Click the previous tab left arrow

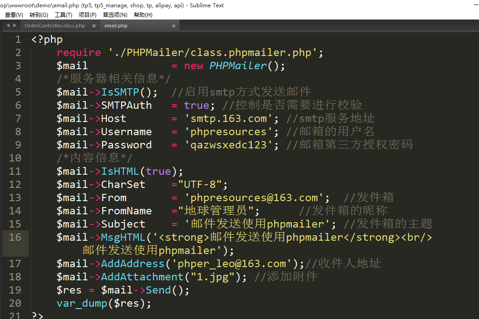8,25
